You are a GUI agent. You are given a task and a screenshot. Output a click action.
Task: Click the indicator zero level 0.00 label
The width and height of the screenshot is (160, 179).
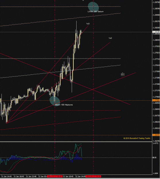click(x=155, y=158)
